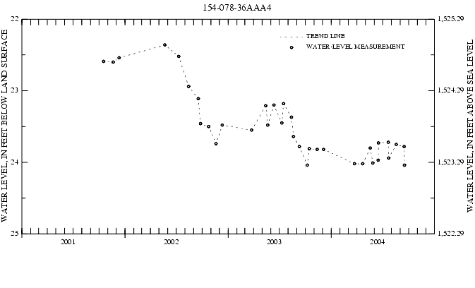Click the 1,524.29 right axis value

pyautogui.click(x=450, y=91)
